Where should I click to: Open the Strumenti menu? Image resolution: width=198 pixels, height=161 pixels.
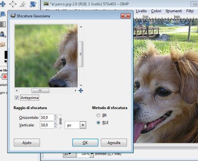[x=174, y=11]
